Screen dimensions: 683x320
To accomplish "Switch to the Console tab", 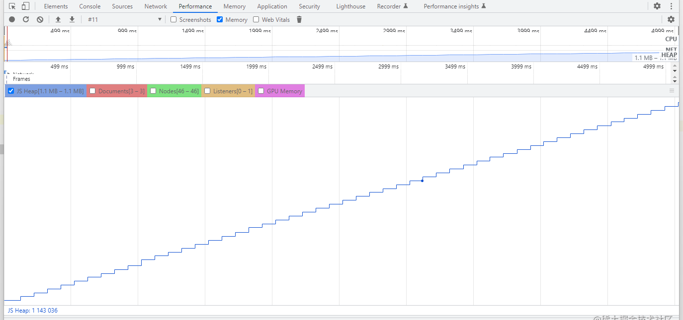I will [x=89, y=6].
